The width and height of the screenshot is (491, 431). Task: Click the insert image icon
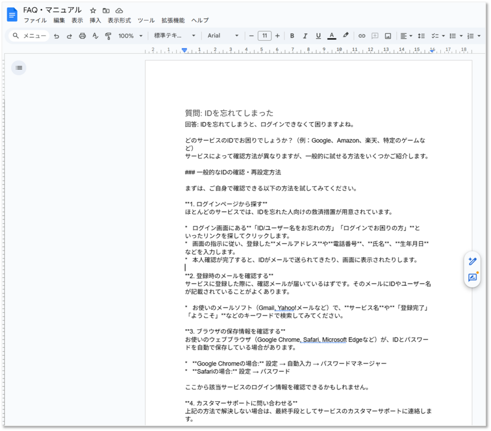(388, 36)
